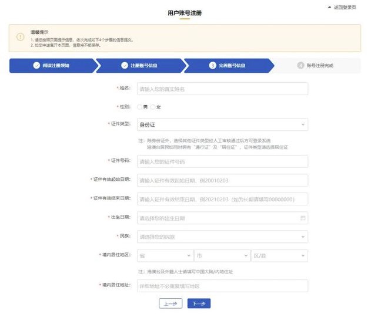This screenshot has height=314, width=371.
Task: Open the 返回登录页 link
Action: (x=345, y=7)
